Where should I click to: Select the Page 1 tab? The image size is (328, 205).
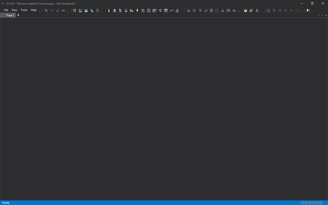pos(10,15)
